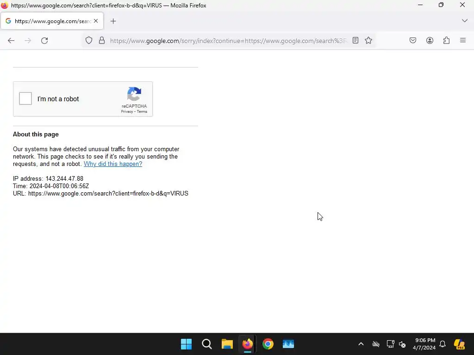The width and height of the screenshot is (474, 355).
Task: Reload the current page
Action: 44,41
